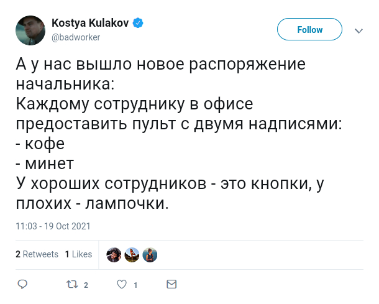Click the reply speech bubble icon

point(22,284)
